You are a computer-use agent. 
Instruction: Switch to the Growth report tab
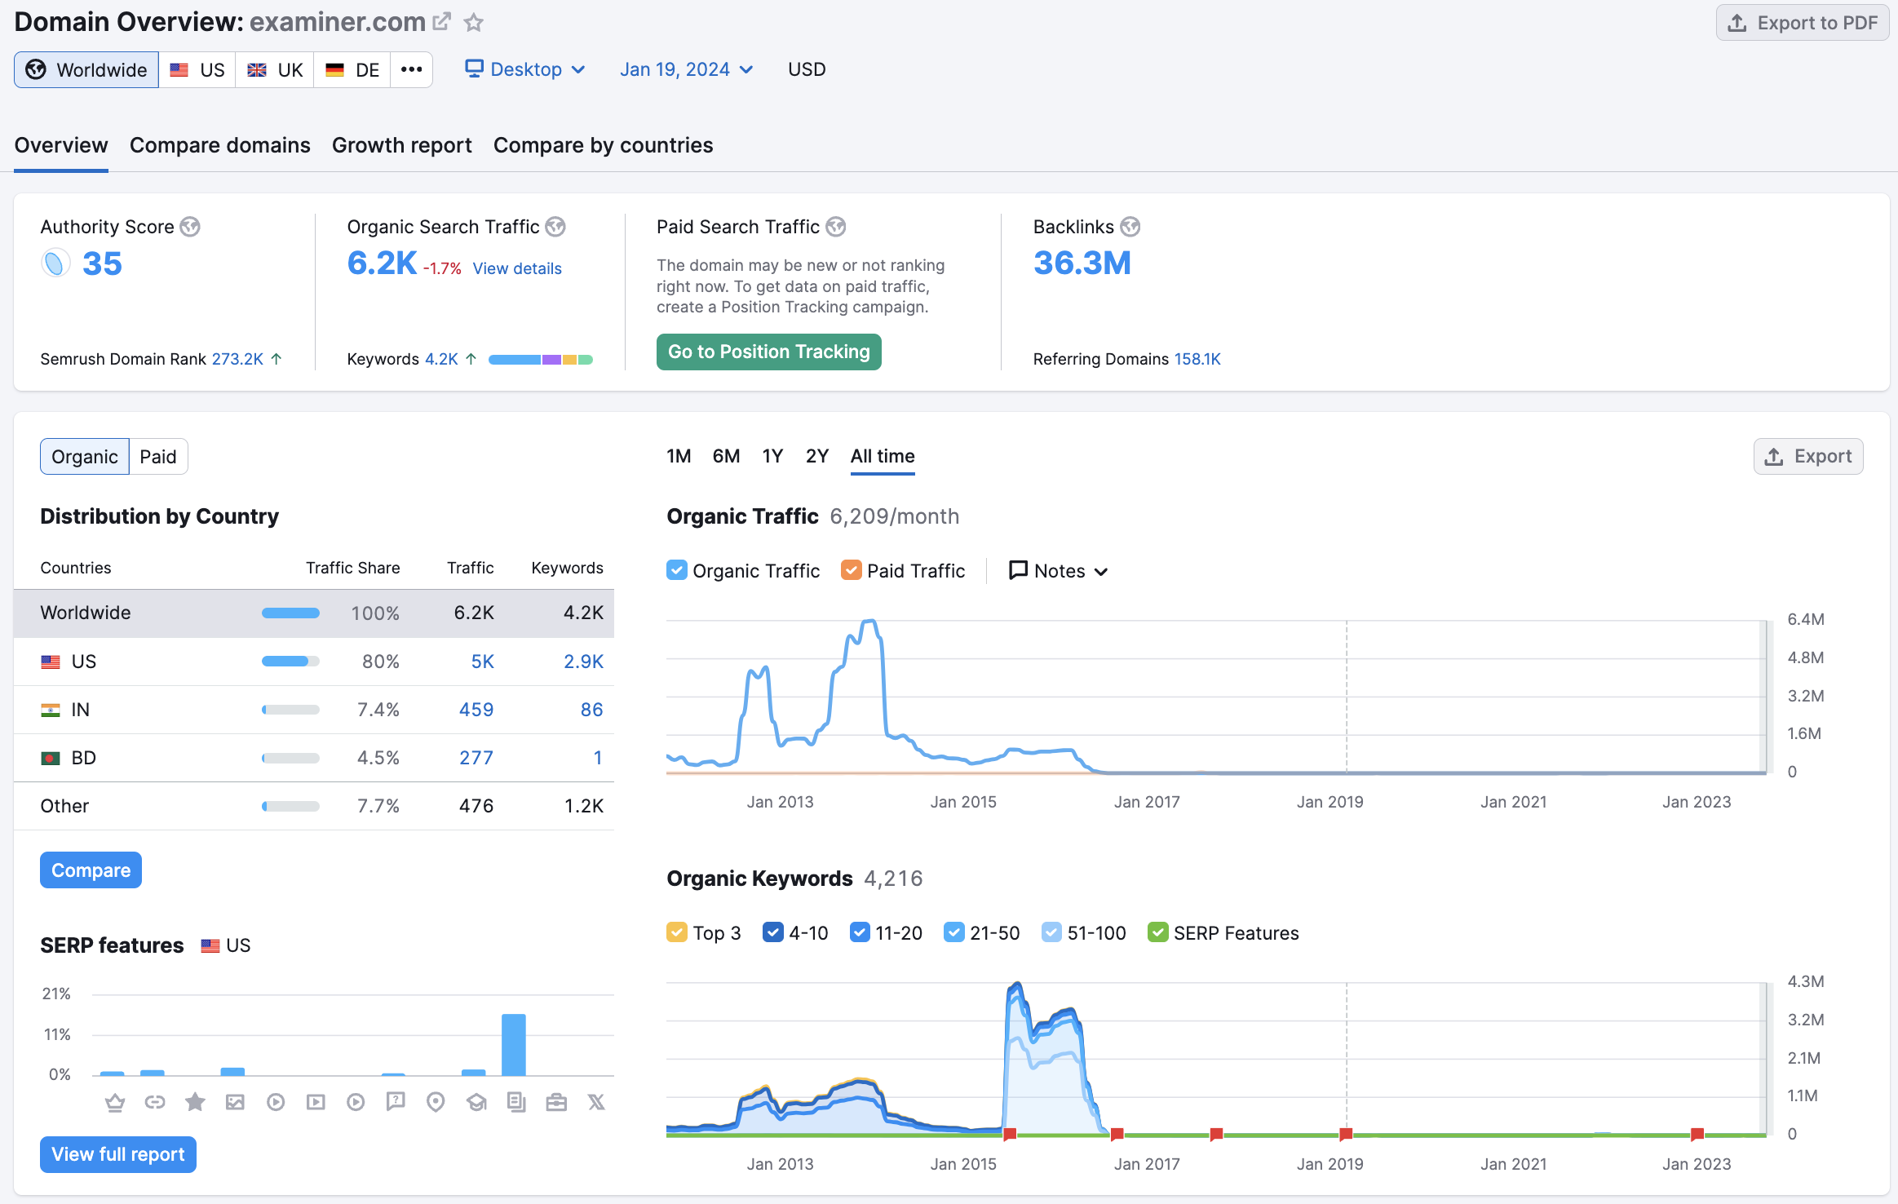[x=401, y=144]
